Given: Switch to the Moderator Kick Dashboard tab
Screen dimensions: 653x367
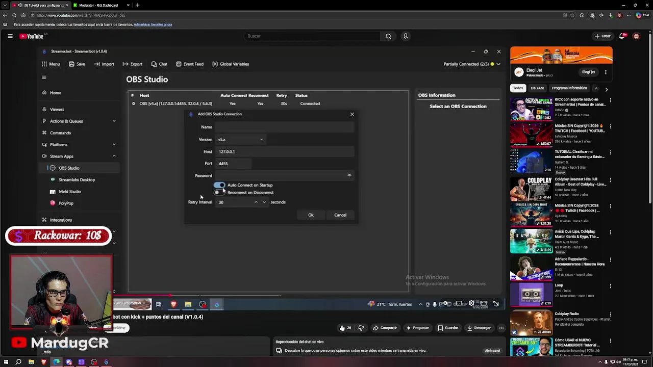Looking at the screenshot, I should coord(98,5).
